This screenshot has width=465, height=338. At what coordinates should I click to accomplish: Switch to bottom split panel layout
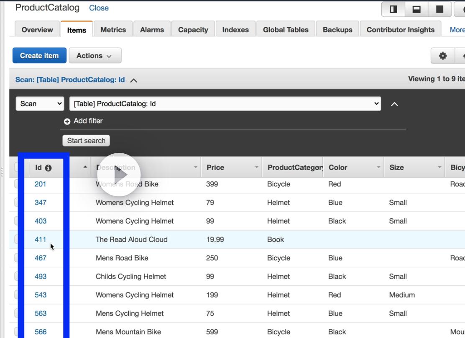click(416, 9)
